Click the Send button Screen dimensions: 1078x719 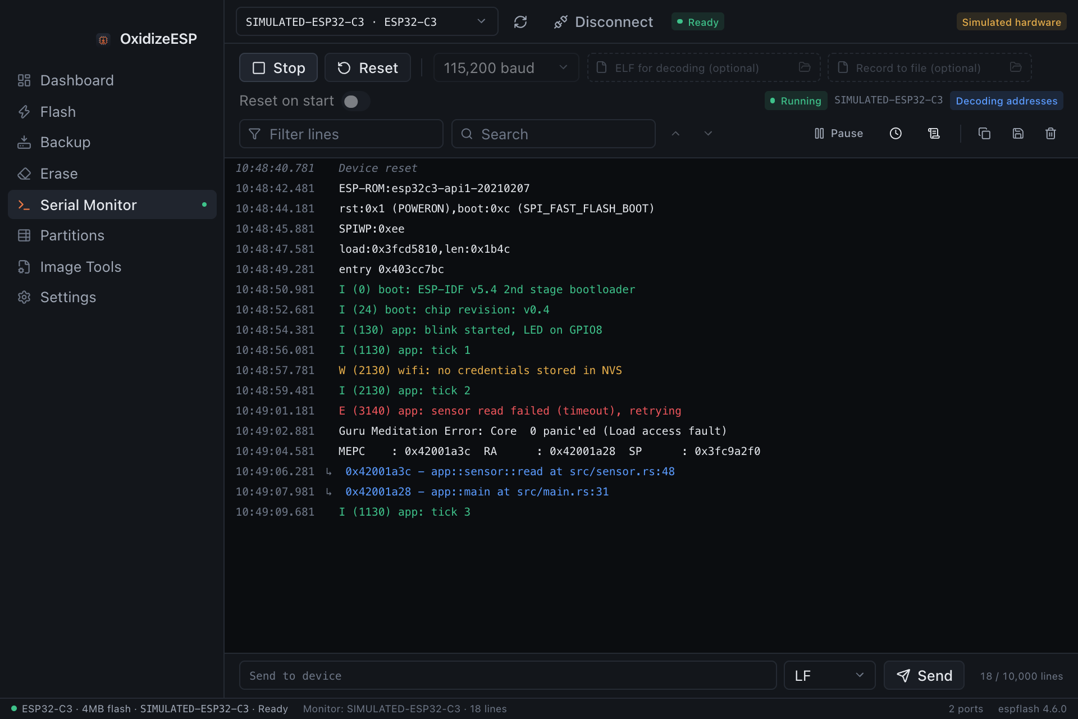(924, 675)
